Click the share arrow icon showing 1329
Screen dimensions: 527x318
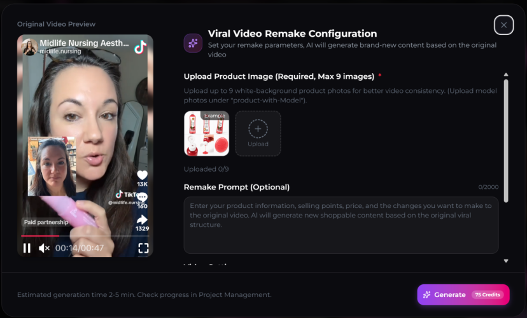pos(142,219)
